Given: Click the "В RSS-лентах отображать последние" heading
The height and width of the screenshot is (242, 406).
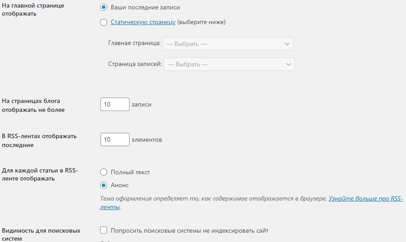Looking at the screenshot, I should click(39, 140).
